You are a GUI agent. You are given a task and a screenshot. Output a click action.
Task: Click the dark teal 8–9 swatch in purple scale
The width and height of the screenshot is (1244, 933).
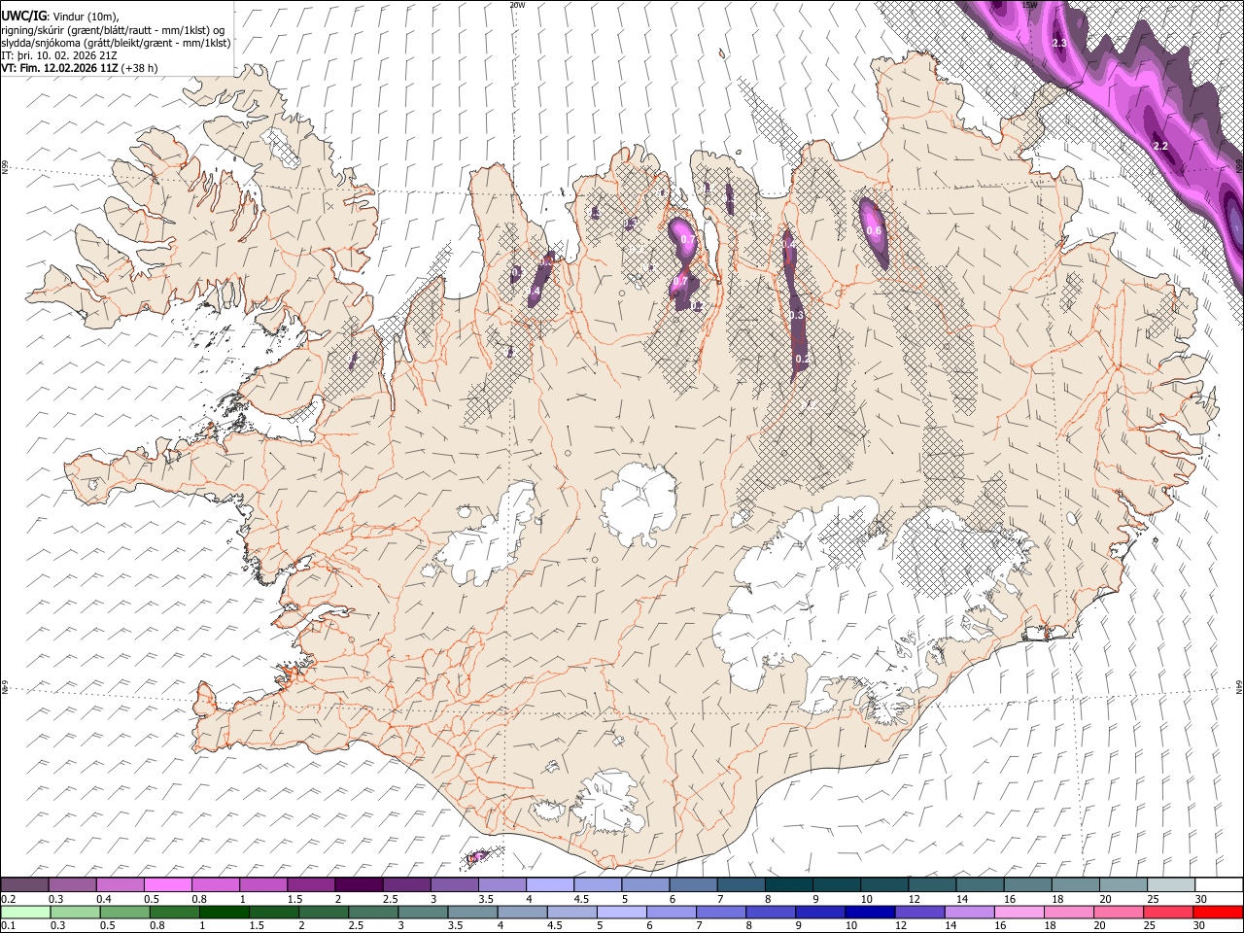coord(788,884)
